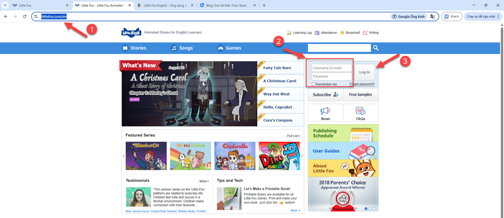Screen dimensions: 504x218
Task: Click the Little Fox logo
Action: tap(131, 33)
